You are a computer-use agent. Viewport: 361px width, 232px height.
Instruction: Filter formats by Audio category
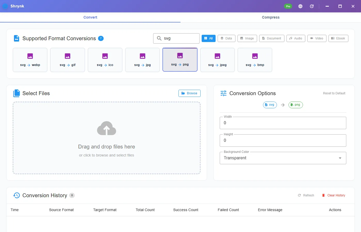296,38
